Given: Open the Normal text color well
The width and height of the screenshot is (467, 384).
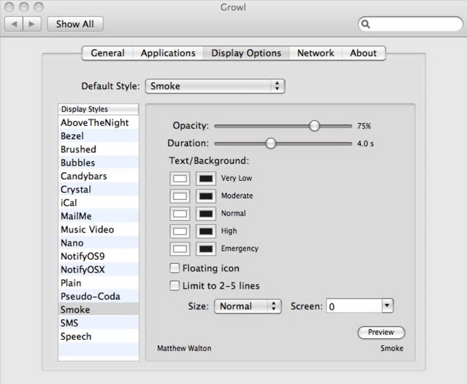Looking at the screenshot, I should [180, 213].
